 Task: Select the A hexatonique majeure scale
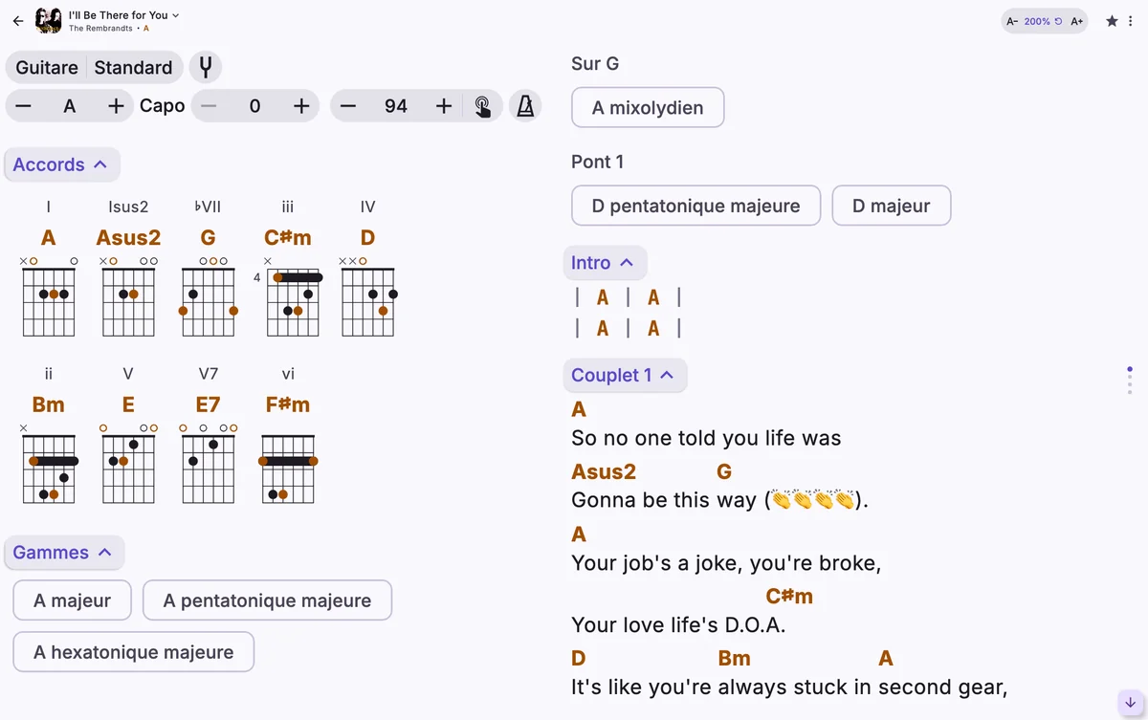click(133, 652)
